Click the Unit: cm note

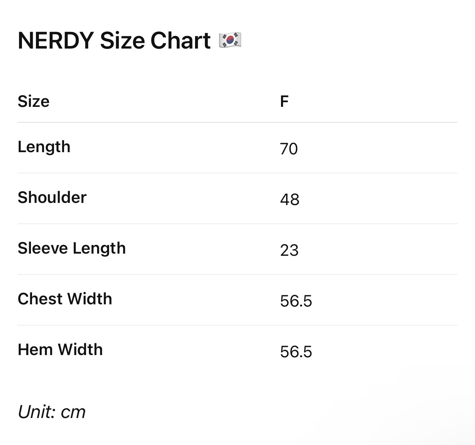coord(52,412)
